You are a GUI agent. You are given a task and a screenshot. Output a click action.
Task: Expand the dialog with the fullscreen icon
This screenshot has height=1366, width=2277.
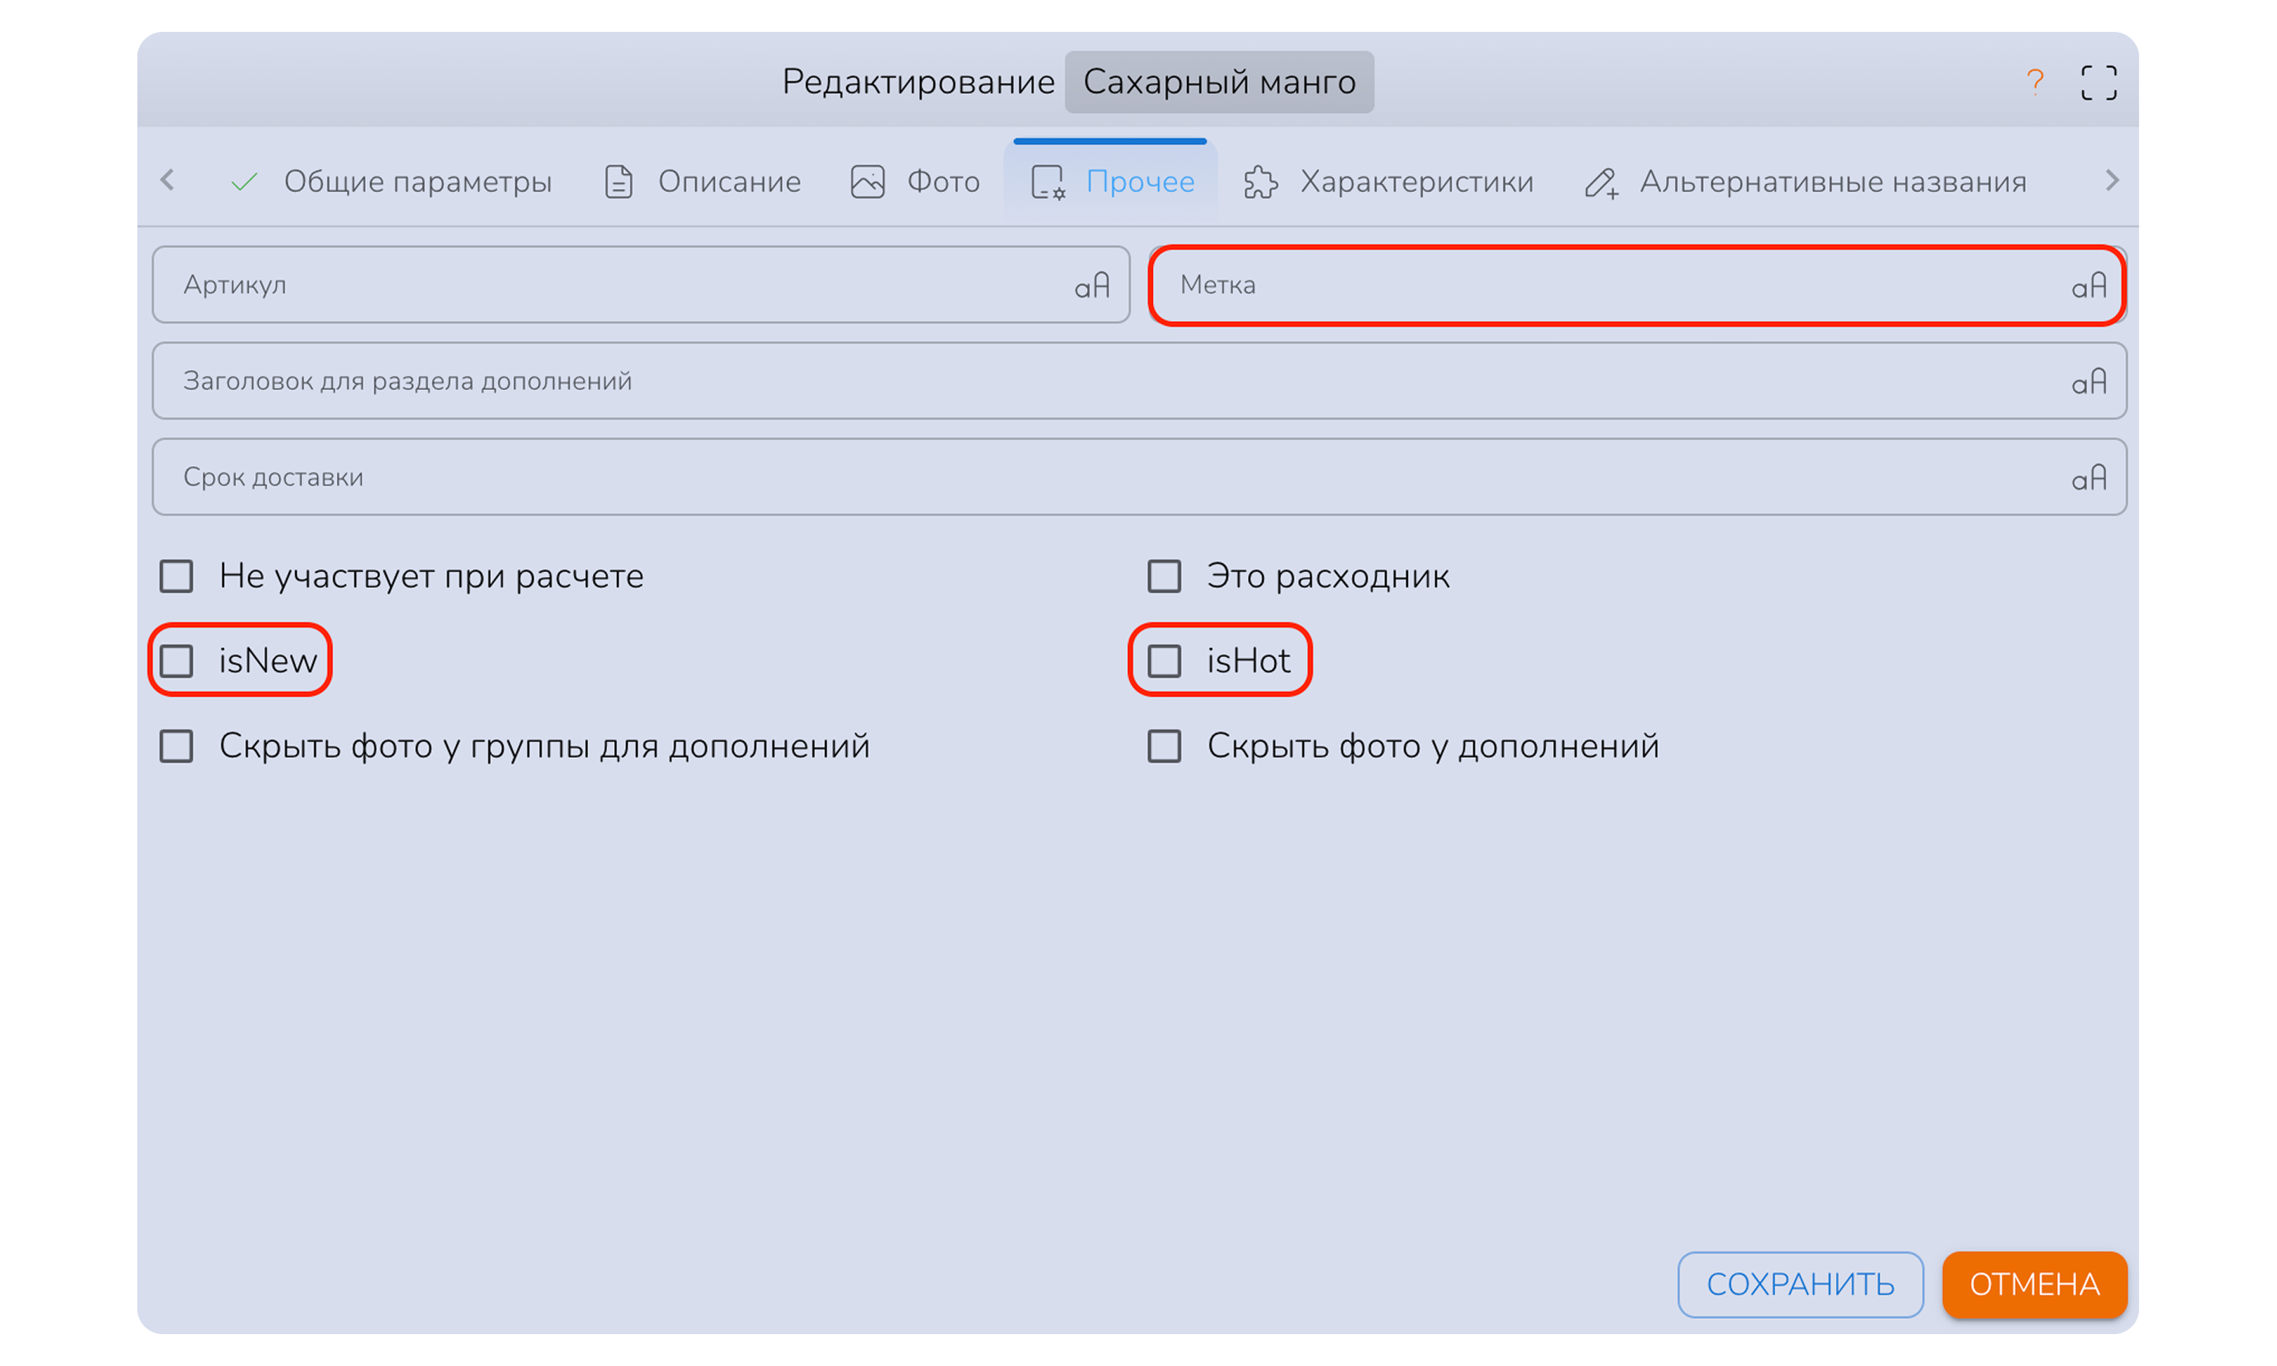2099,82
